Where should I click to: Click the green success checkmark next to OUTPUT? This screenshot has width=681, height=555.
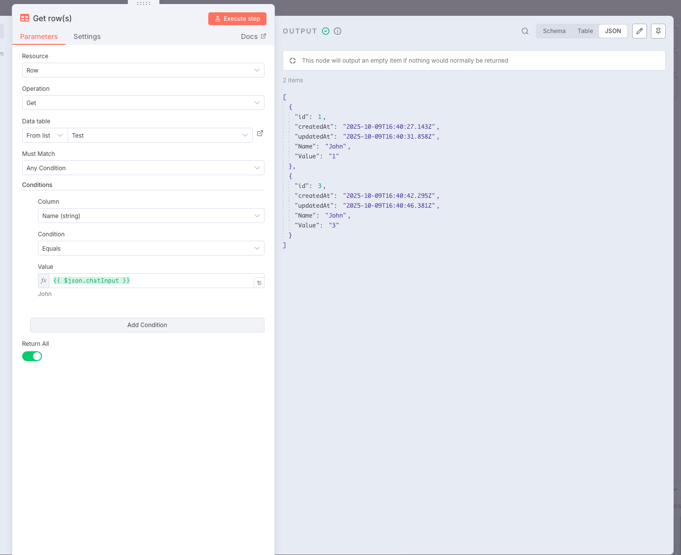(x=326, y=31)
